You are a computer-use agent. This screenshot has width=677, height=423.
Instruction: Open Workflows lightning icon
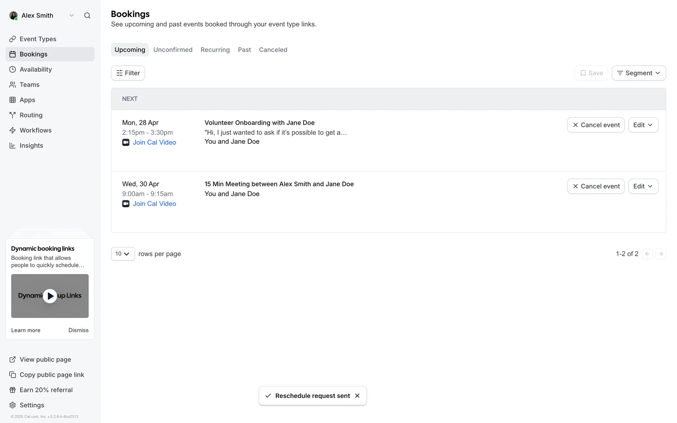(x=13, y=130)
